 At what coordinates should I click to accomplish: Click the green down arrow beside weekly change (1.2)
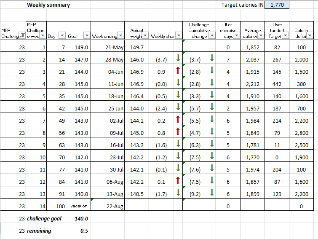pyautogui.click(x=178, y=156)
